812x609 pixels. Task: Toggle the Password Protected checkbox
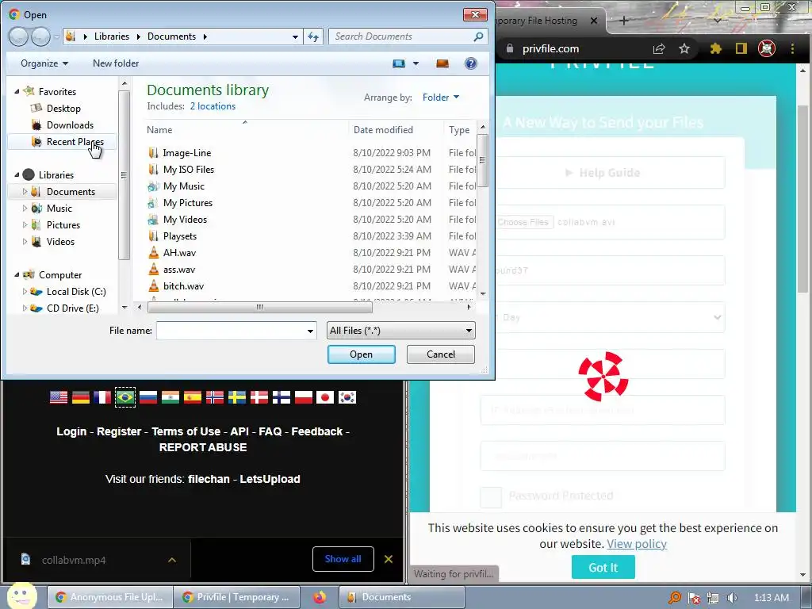coord(491,497)
